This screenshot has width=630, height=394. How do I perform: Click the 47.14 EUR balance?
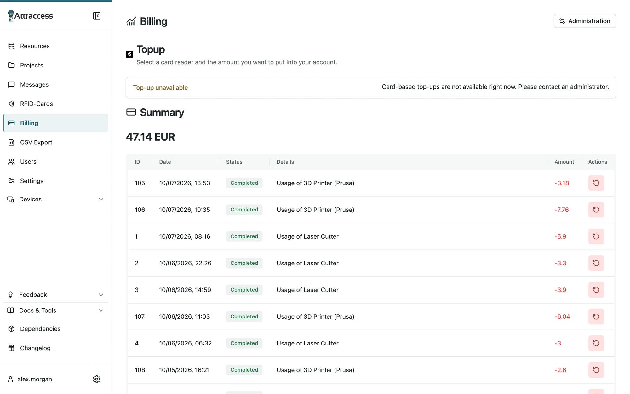click(x=151, y=137)
